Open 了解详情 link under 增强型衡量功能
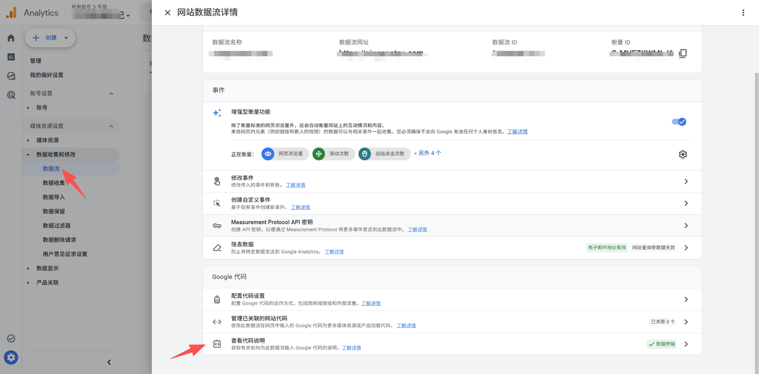Image resolution: width=759 pixels, height=374 pixels. pos(517,131)
